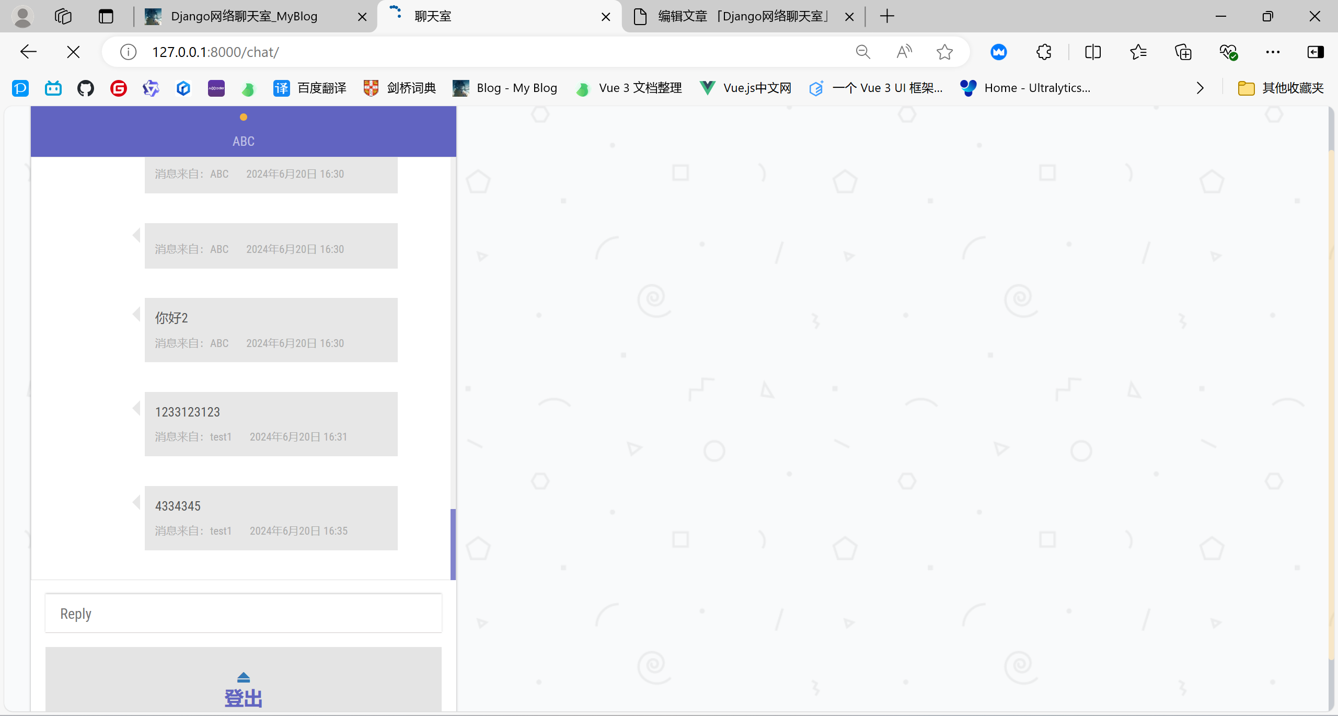Open the Workspaces icon
This screenshot has width=1338, height=716.
(63, 16)
